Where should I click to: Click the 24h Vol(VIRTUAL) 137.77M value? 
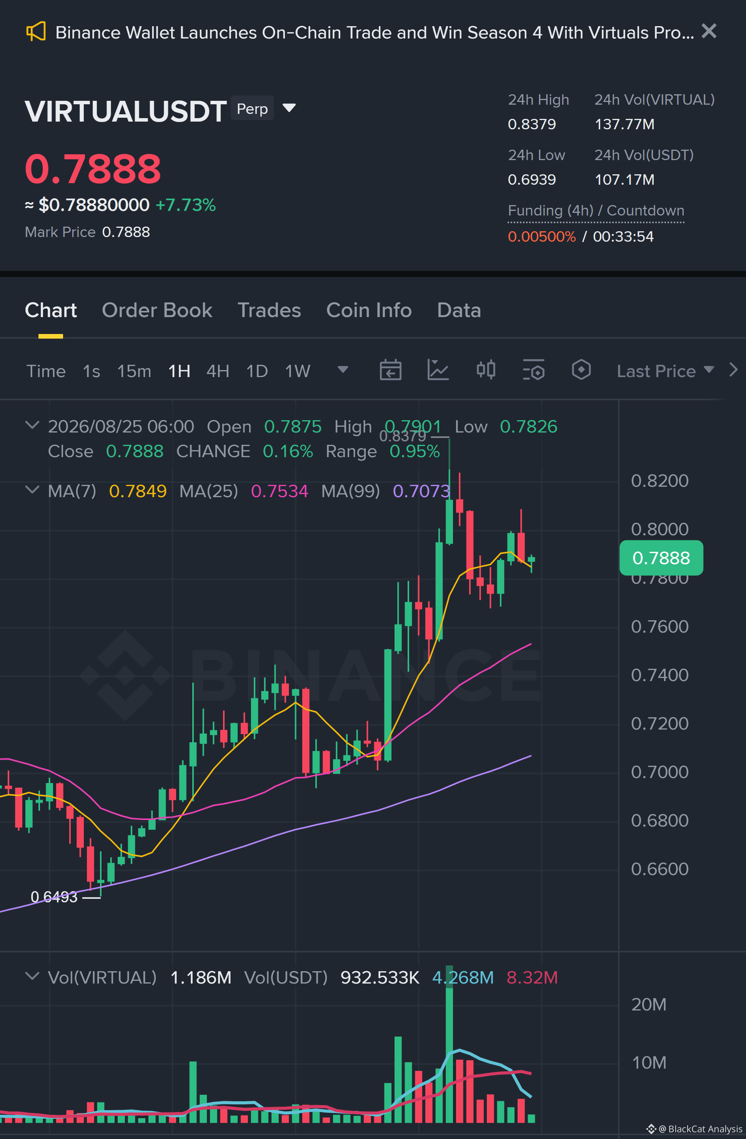point(624,124)
